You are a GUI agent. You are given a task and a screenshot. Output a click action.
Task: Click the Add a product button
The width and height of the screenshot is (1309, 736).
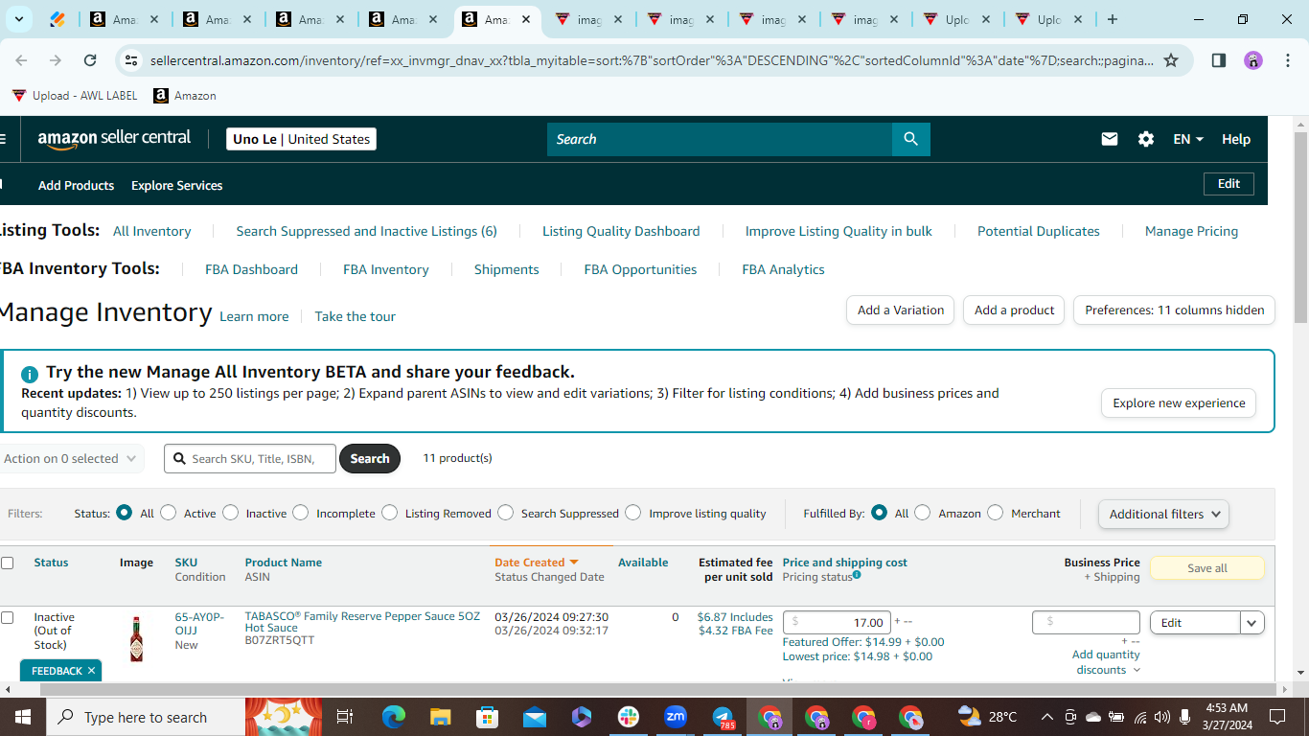1014,310
